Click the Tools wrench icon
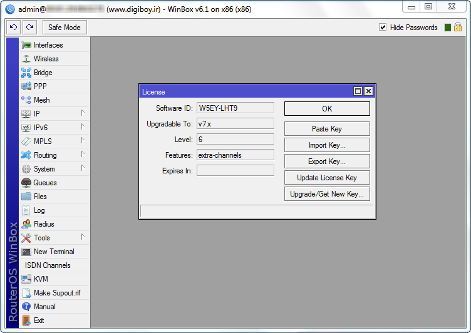The height and width of the screenshot is (333, 471). click(26, 238)
